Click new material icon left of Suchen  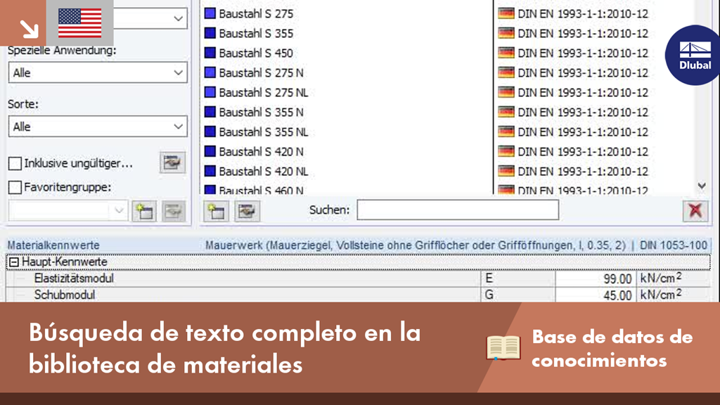pos(217,211)
